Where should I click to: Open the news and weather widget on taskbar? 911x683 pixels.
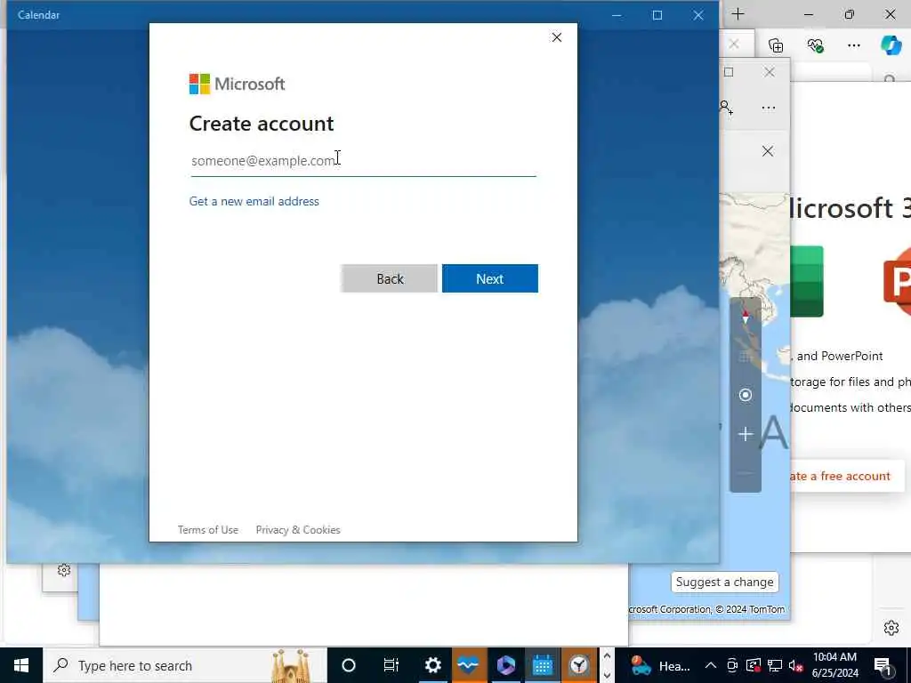660,665
